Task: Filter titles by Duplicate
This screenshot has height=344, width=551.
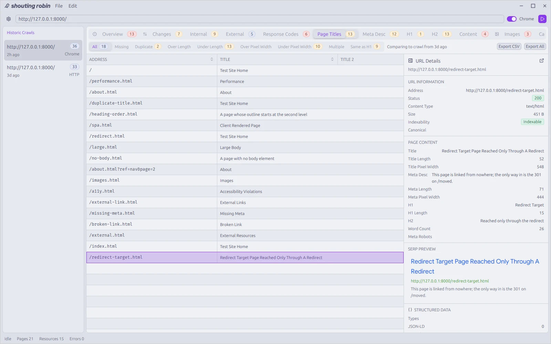Action: [148, 46]
